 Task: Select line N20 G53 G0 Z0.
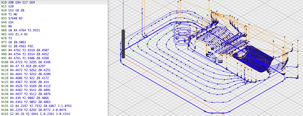[54, 10]
